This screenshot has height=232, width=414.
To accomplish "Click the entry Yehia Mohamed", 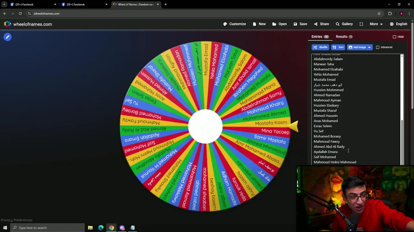I will click(x=326, y=74).
